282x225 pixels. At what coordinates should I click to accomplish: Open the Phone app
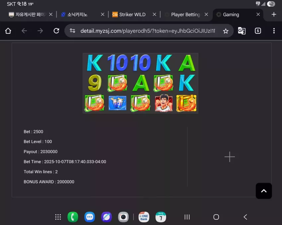coord(73,217)
